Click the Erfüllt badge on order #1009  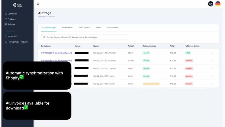tap(188, 53)
